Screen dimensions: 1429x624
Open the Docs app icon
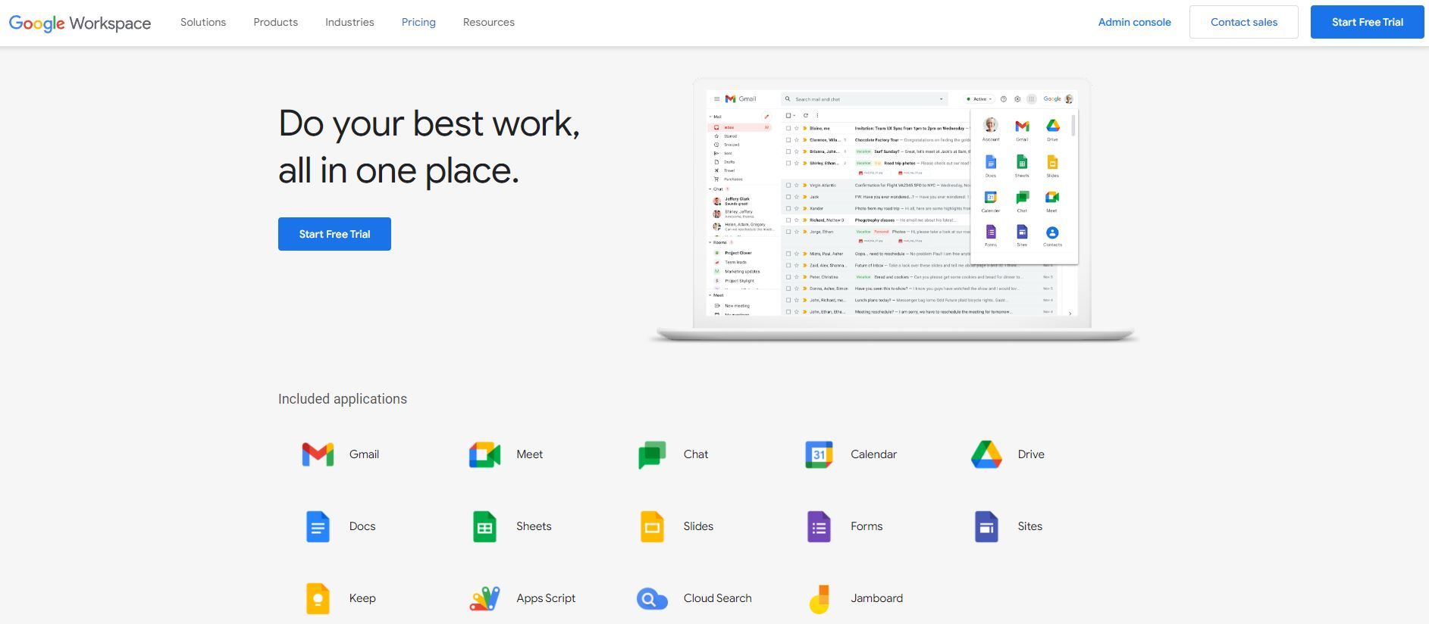click(x=318, y=526)
